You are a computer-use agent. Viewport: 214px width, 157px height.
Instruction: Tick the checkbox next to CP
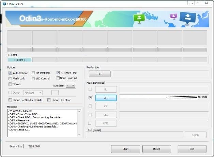(x=90, y=106)
